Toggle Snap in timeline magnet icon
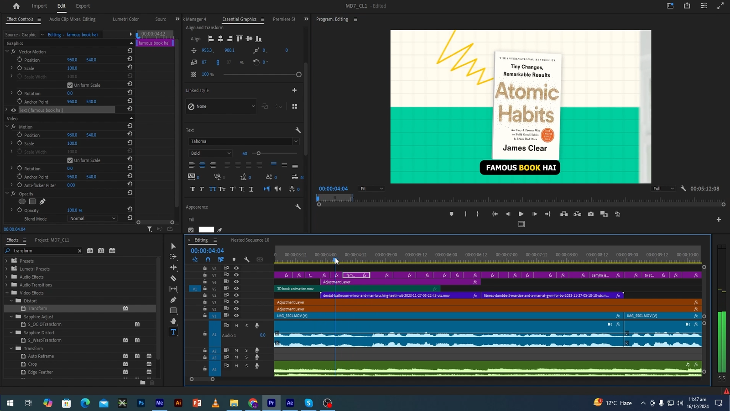The image size is (730, 411). 208,259
